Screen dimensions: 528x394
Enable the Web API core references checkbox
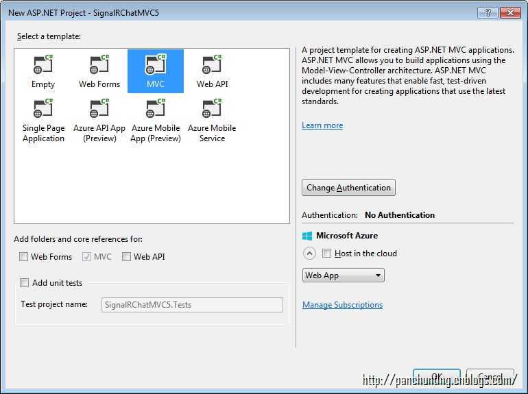click(126, 257)
